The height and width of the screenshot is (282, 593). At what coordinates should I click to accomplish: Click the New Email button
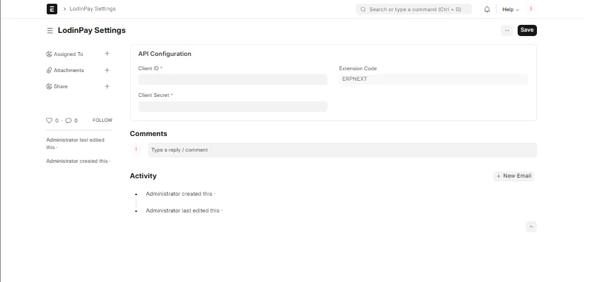(514, 176)
